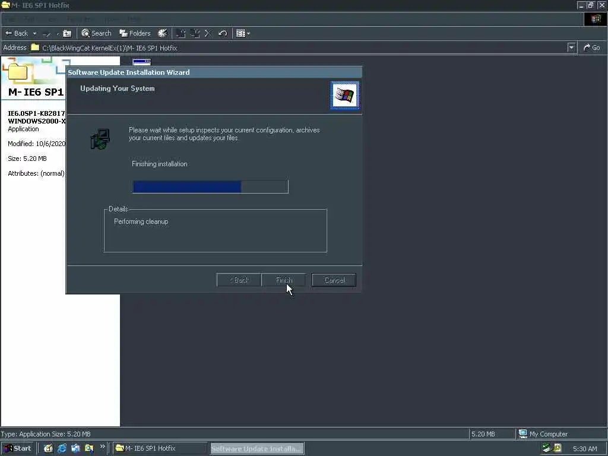Click the 5.20 MB status bar cell
Image resolution: width=608 pixels, height=456 pixels.
click(x=492, y=434)
